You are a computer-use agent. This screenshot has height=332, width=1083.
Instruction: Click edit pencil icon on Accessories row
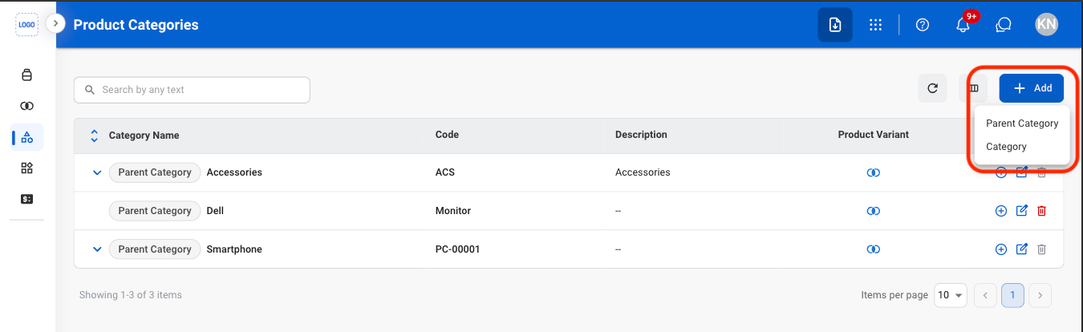(x=1022, y=172)
